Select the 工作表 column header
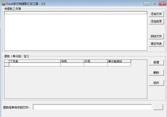 (35, 61)
